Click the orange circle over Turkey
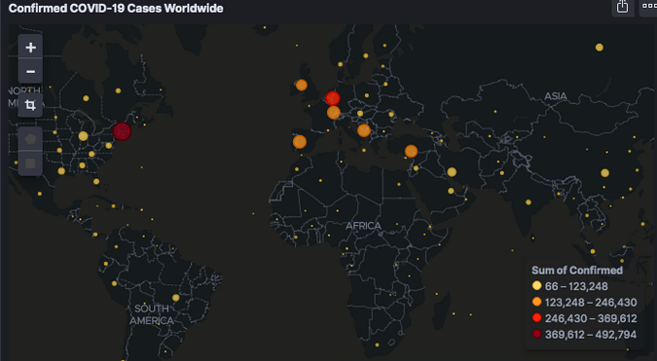Viewport: 657px width, 361px height. [411, 151]
